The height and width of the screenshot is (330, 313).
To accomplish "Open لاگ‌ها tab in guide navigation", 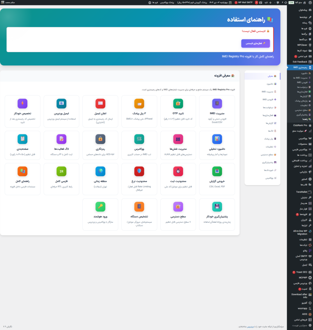I will [262, 131].
